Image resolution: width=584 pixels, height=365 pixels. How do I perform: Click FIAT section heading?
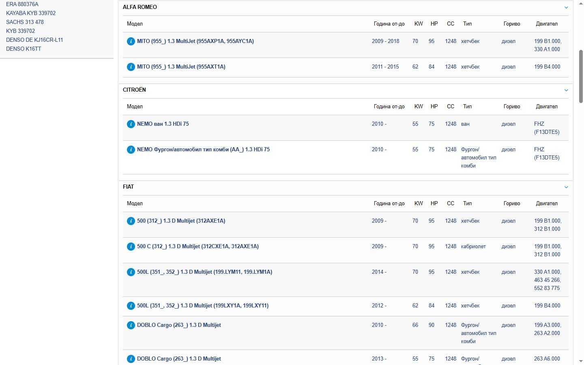click(128, 187)
